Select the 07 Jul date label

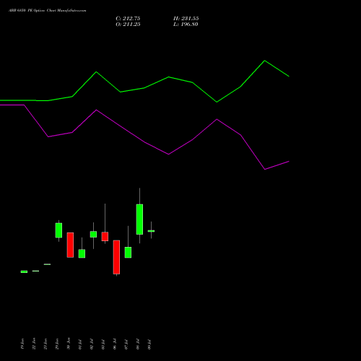pyautogui.click(x=126, y=344)
